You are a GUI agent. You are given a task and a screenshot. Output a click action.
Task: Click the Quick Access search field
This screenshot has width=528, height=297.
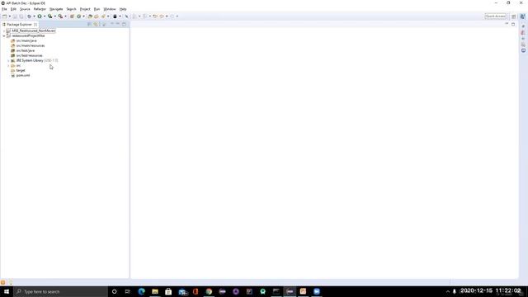pos(495,16)
